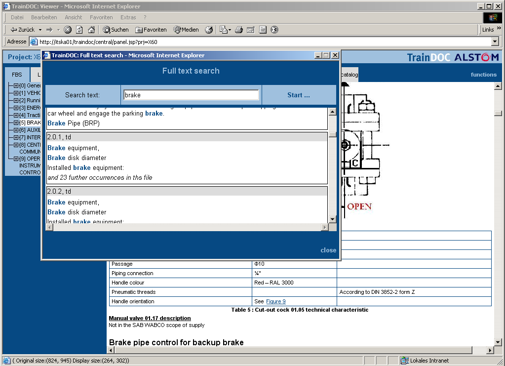
Task: Click the results horizontal scroll right arrow
Action: coord(325,228)
